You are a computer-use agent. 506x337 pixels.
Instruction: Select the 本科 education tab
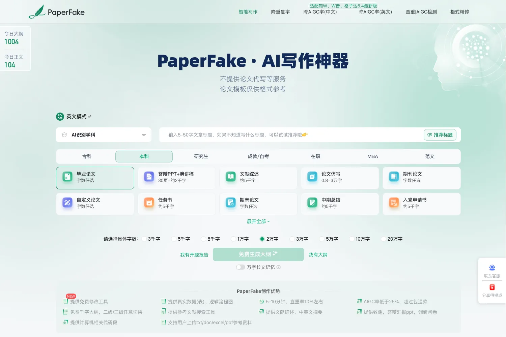point(144,156)
